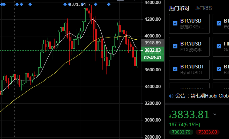Screen dimensions: 229x139
Task: Click the 4371.54 high price label
Action: pos(77,4)
